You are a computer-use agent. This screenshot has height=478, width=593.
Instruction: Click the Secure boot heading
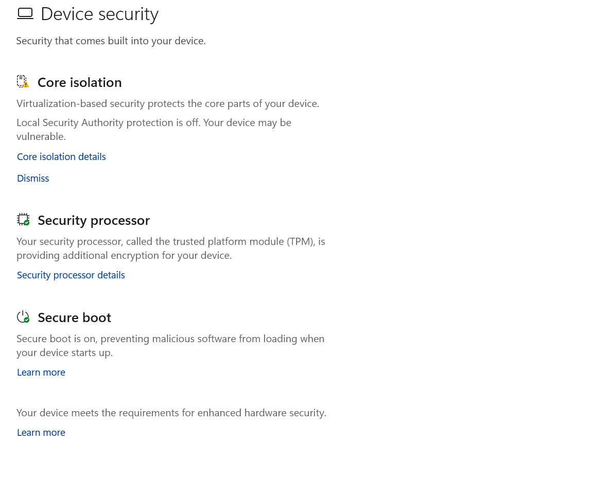(75, 317)
